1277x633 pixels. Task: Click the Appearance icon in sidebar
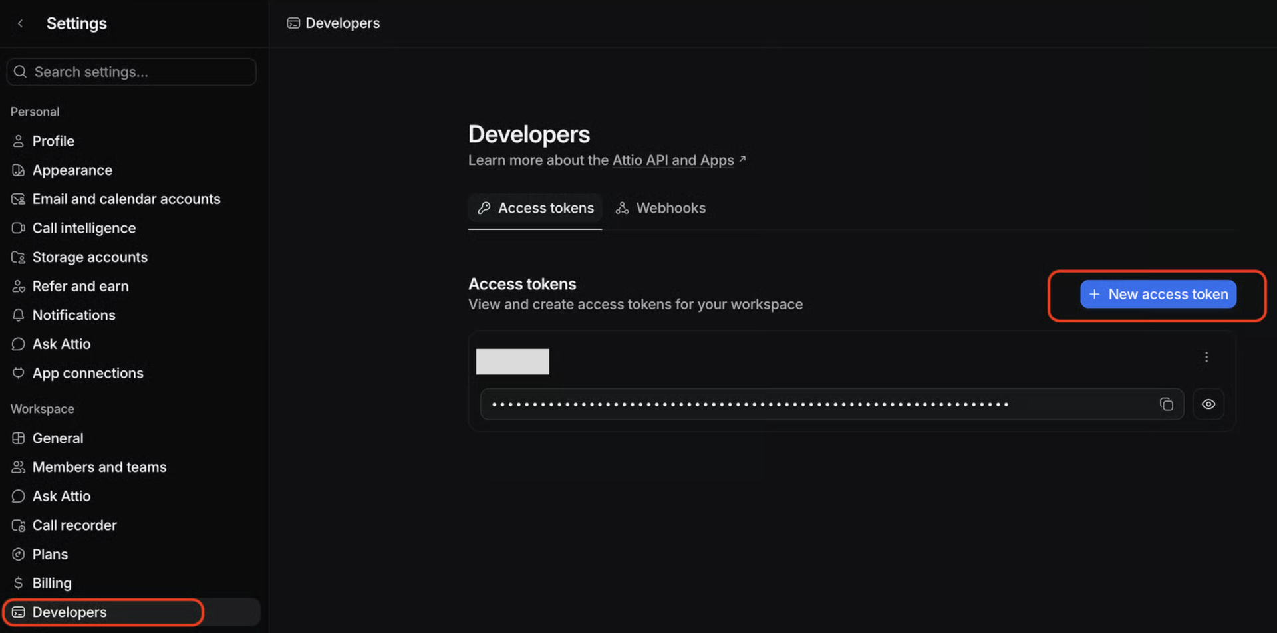18,170
